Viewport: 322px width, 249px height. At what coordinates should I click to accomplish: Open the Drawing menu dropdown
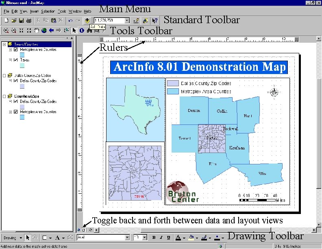point(21,238)
